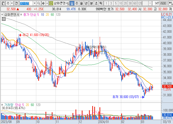Click the magnifier stock search icon

[38, 3]
